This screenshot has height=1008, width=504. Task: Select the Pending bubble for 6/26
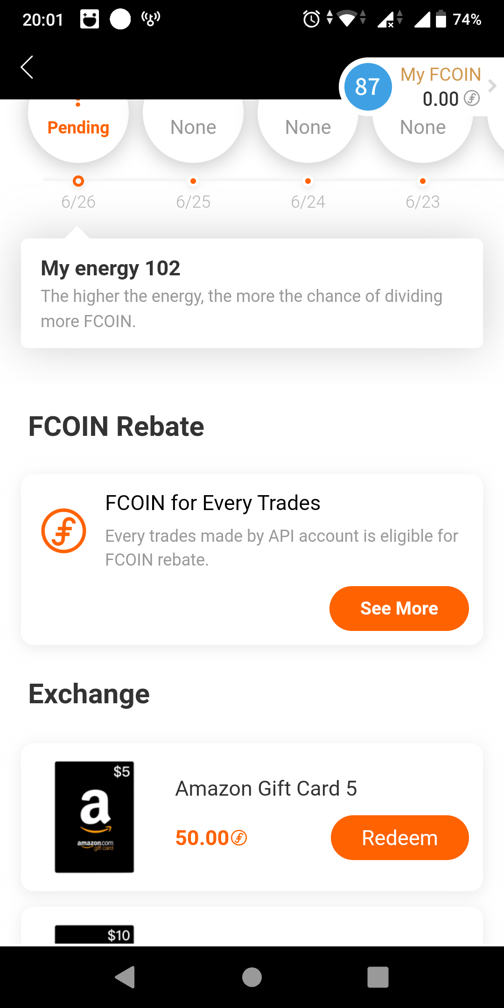78,128
